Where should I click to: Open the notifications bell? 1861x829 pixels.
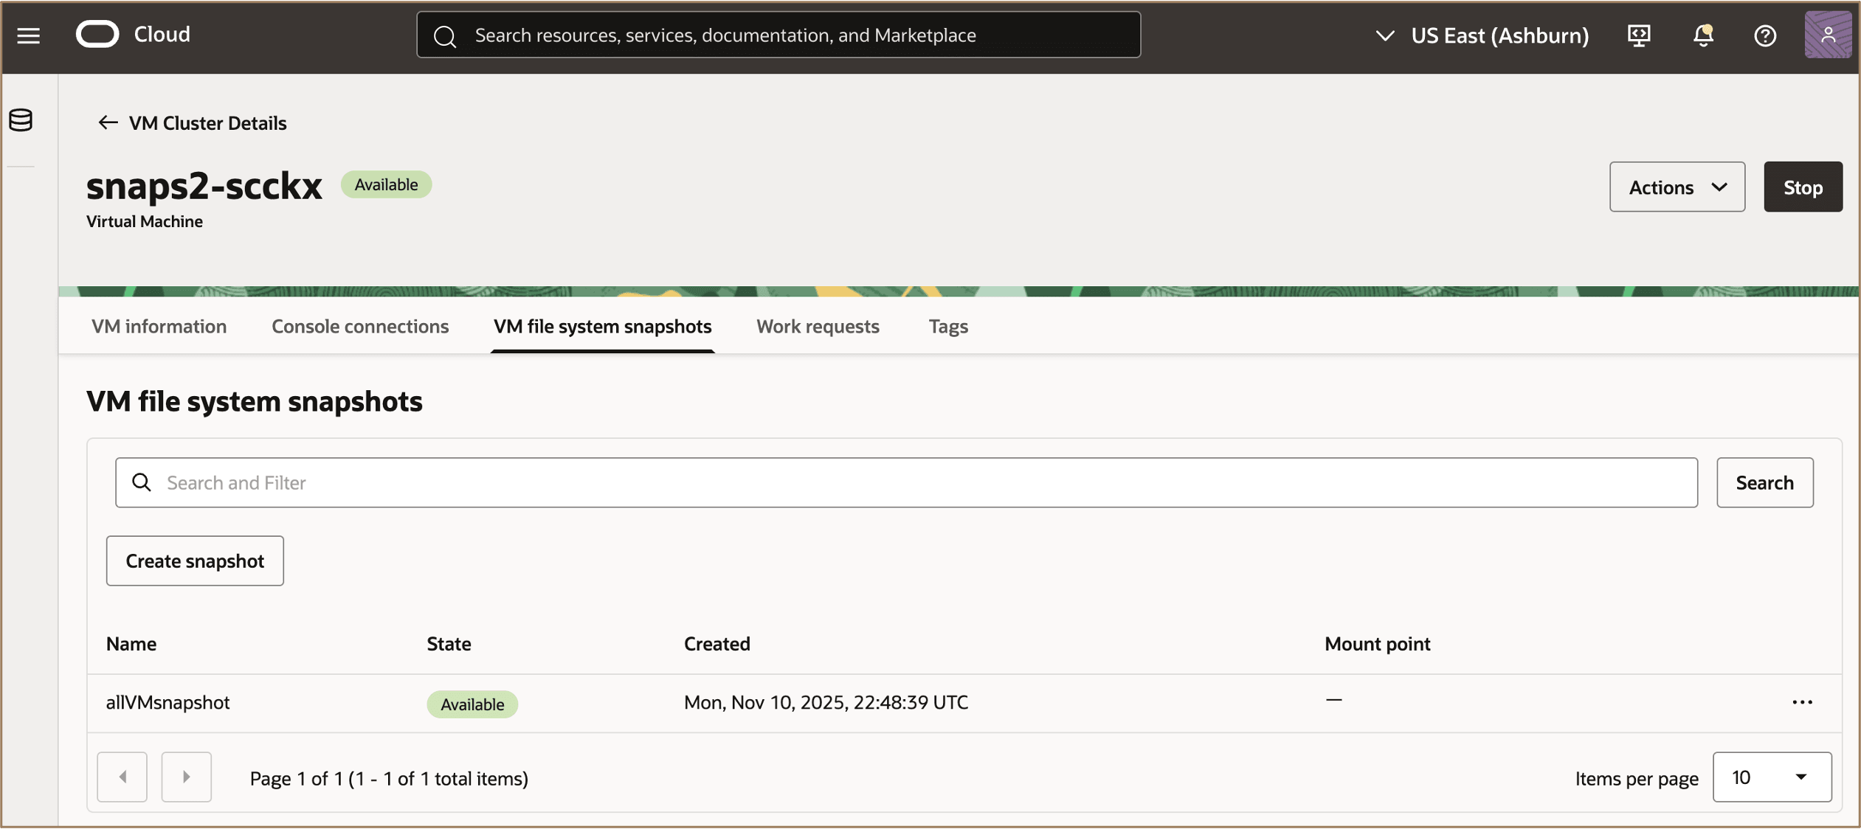pos(1702,35)
